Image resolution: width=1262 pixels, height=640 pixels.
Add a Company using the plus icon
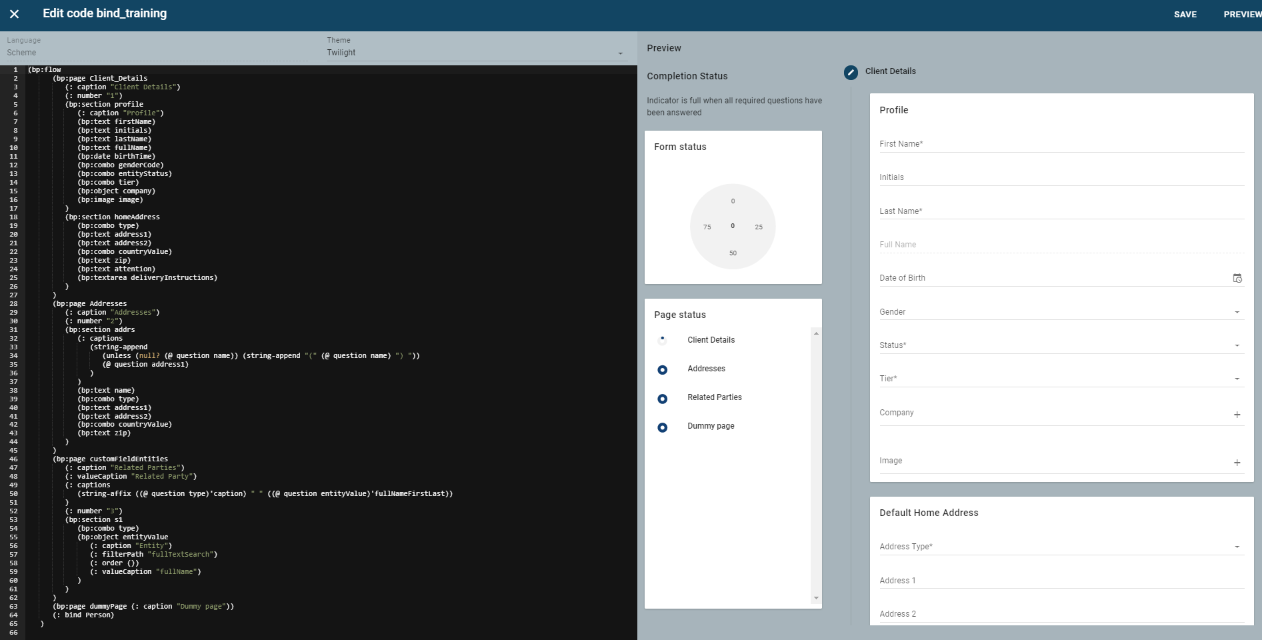pos(1237,415)
